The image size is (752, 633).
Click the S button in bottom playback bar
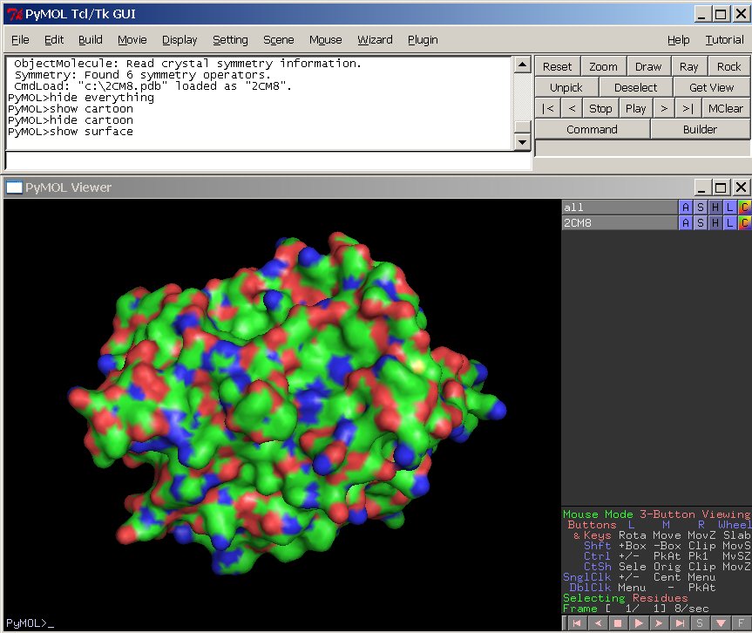click(699, 623)
